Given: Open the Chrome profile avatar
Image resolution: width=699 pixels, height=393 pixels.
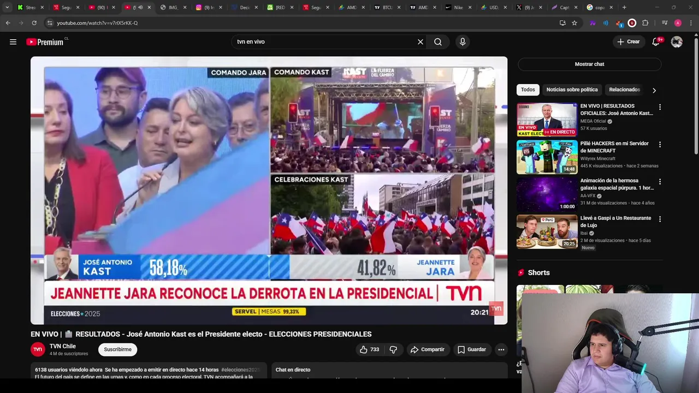Looking at the screenshot, I should (678, 23).
